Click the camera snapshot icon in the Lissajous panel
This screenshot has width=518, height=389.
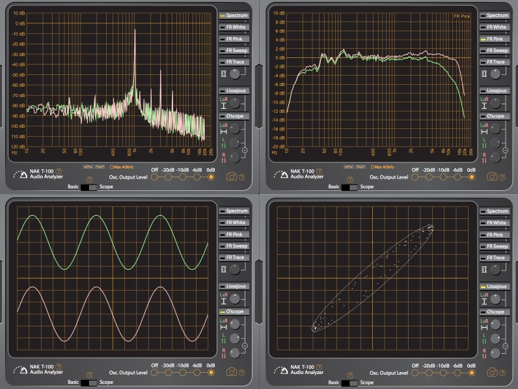492,371
